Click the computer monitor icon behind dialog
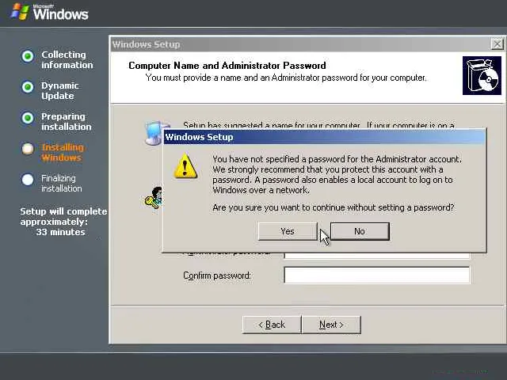The width and height of the screenshot is (507, 380). pyautogui.click(x=154, y=133)
